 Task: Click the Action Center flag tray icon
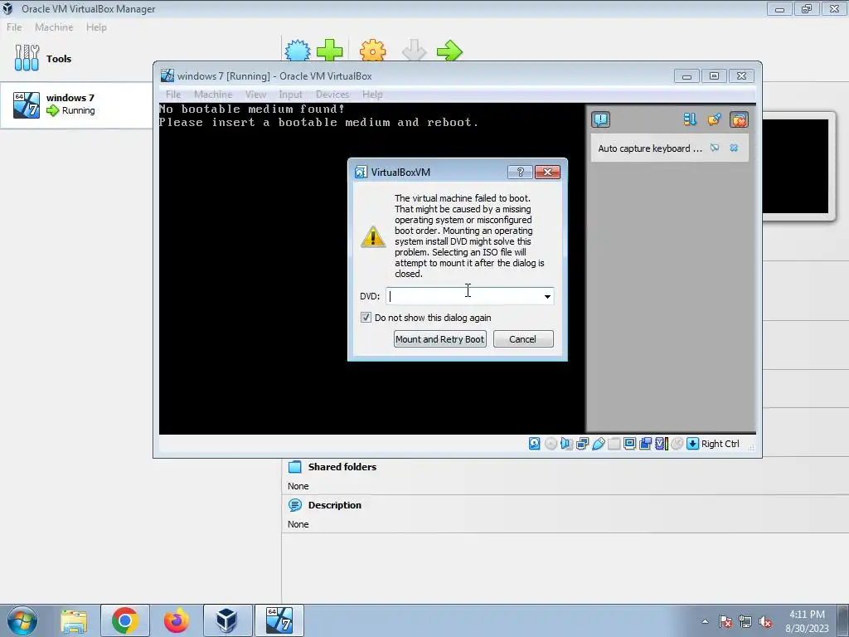point(725,622)
